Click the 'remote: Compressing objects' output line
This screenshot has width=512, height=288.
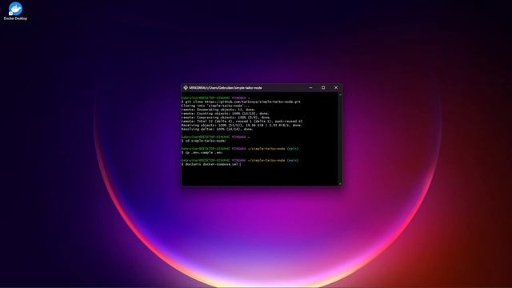pos(226,118)
